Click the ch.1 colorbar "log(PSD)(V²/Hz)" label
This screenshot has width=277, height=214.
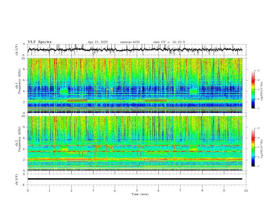pyautogui.click(x=262, y=91)
